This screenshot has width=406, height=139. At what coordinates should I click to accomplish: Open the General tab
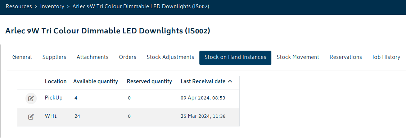pyautogui.click(x=22, y=57)
